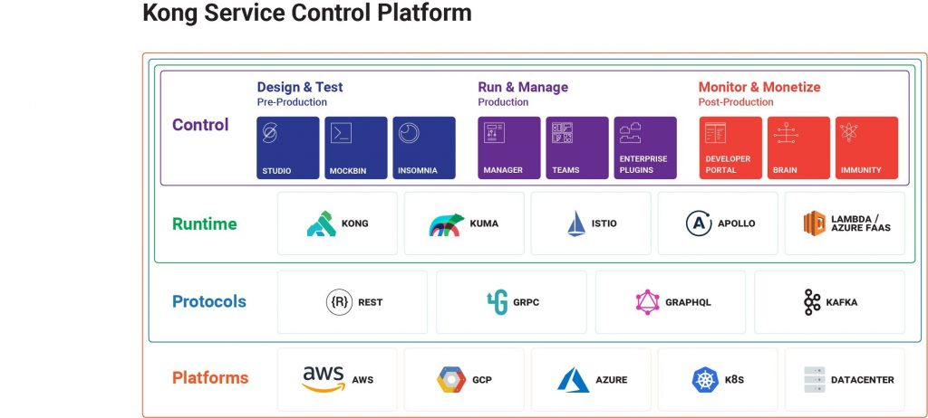Image resolution: width=928 pixels, height=418 pixels.
Task: Click the Istio sailboat logo
Action: [576, 223]
